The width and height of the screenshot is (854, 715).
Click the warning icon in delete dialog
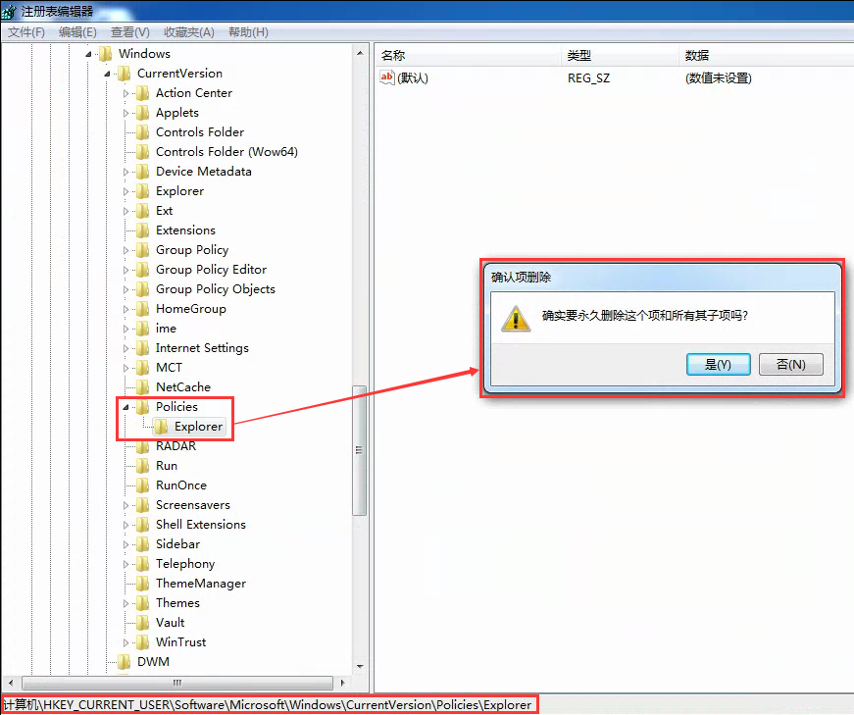515,318
